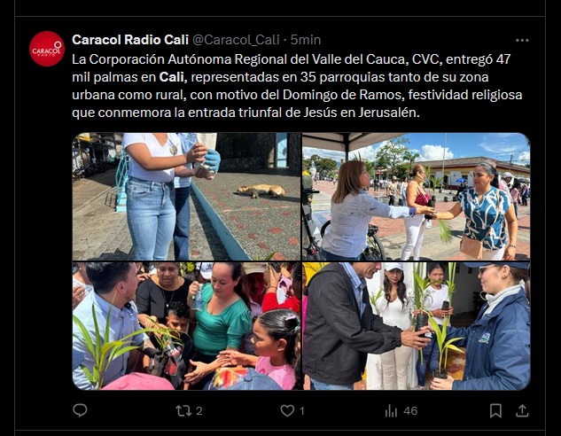Open photo of man receiving palm seedling
This screenshot has height=436, width=561.
pyautogui.click(x=417, y=326)
